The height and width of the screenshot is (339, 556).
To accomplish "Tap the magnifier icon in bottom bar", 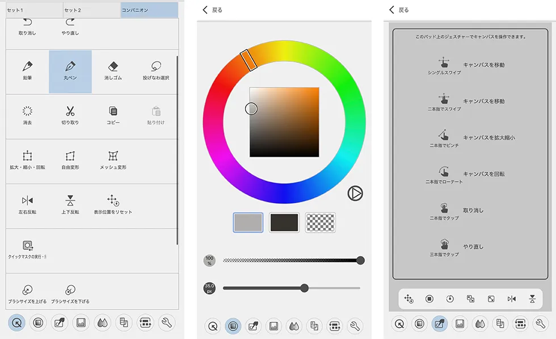I will tap(17, 324).
